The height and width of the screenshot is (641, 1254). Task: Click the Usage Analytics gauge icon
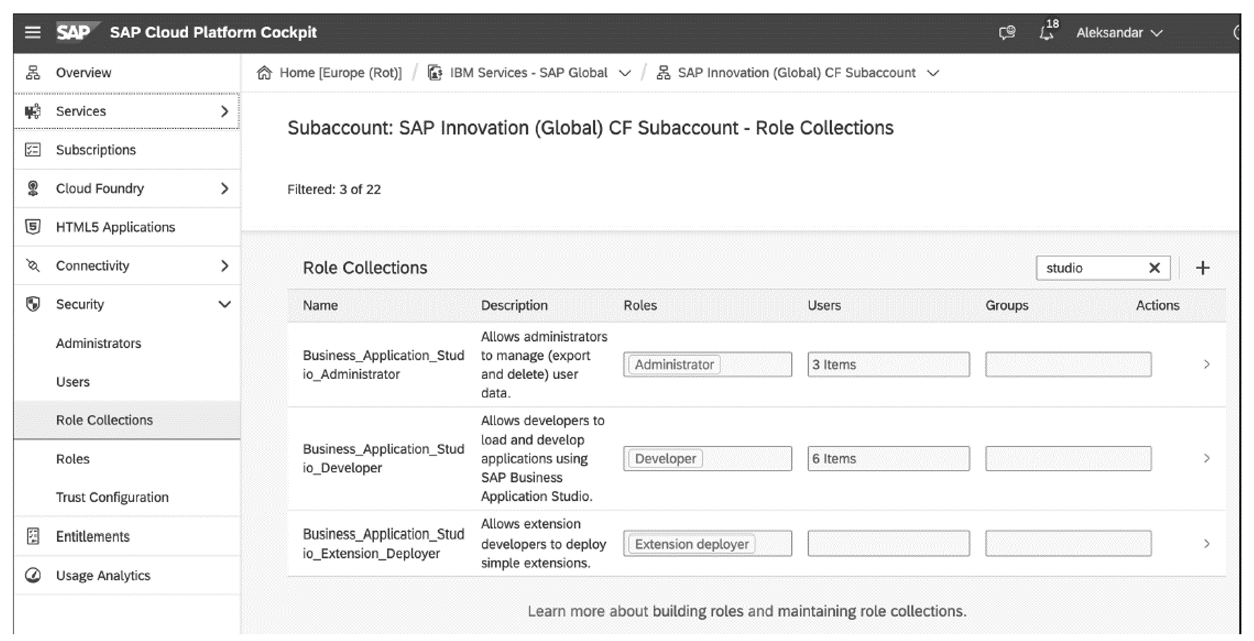[33, 575]
